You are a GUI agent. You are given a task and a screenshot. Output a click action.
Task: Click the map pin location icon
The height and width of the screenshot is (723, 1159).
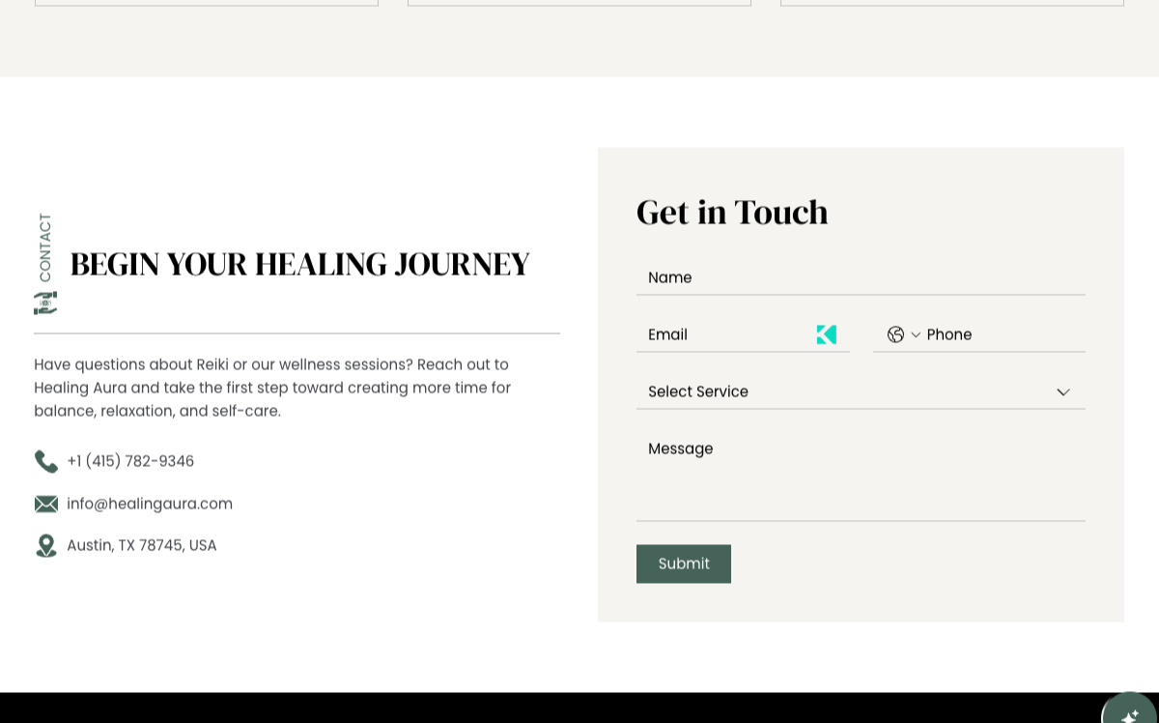click(45, 545)
